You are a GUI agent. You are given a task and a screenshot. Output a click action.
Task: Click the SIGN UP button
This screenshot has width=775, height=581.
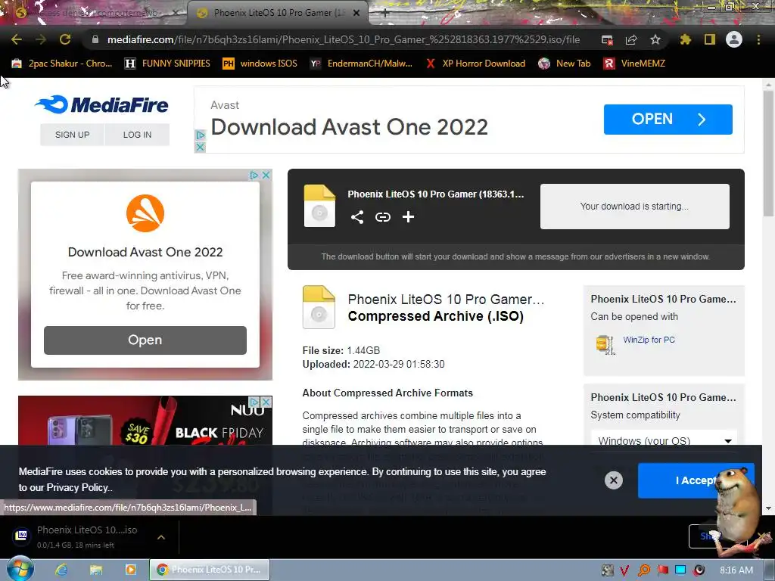72,135
